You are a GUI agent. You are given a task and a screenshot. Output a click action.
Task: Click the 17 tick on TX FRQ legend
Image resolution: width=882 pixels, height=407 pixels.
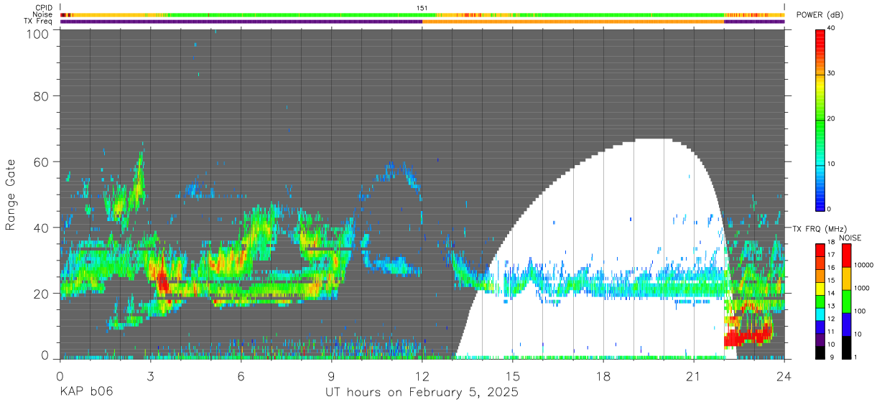tap(830, 255)
